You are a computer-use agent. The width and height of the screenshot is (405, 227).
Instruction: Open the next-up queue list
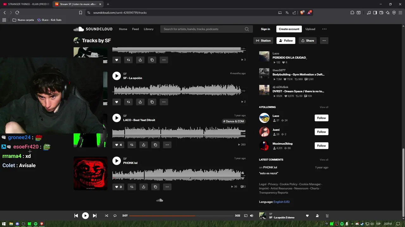click(327, 216)
